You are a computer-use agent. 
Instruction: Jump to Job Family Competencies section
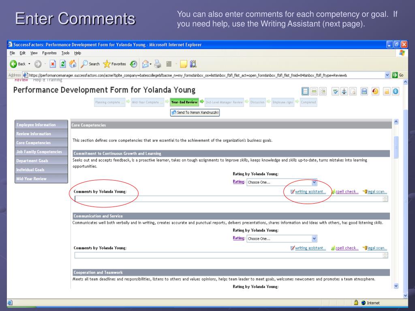point(41,152)
